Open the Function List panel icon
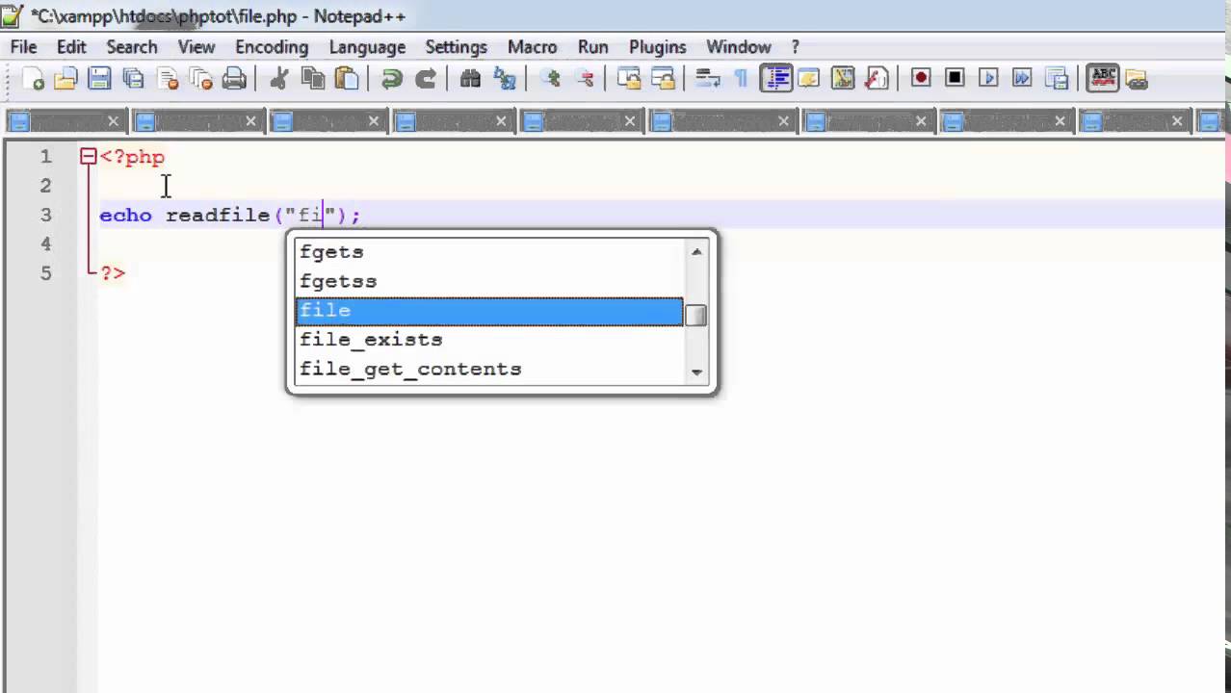 point(877,79)
